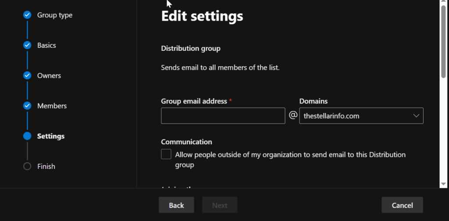Click the checkmark icon beside Owners
449x221 pixels.
pyautogui.click(x=27, y=75)
